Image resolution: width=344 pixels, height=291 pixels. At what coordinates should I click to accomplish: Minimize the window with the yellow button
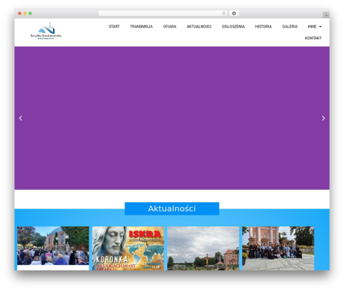pyautogui.click(x=25, y=14)
